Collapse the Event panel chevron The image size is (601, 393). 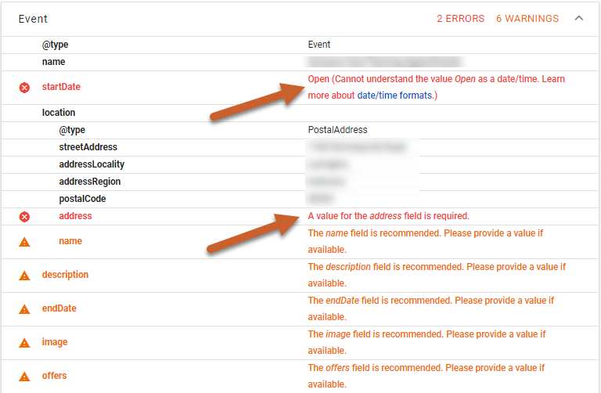[x=579, y=18]
